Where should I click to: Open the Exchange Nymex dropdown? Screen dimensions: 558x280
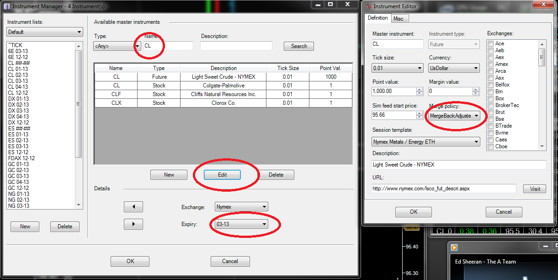(241, 207)
